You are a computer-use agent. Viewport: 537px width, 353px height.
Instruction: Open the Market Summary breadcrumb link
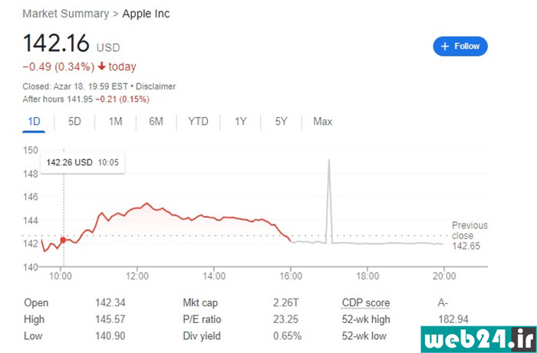tap(65, 14)
